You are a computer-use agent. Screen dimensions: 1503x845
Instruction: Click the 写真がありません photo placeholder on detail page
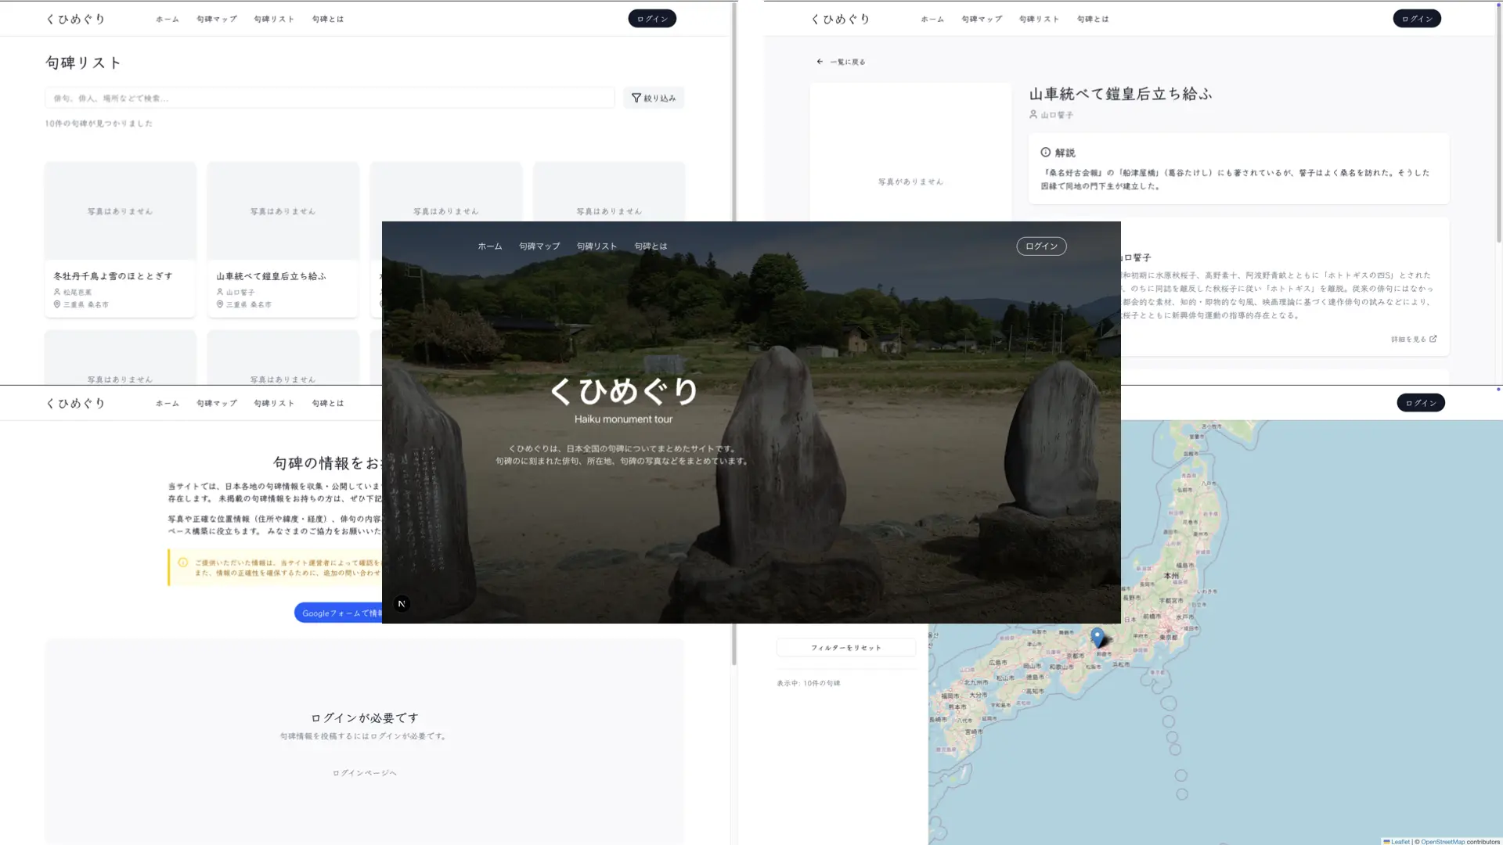tap(910, 182)
